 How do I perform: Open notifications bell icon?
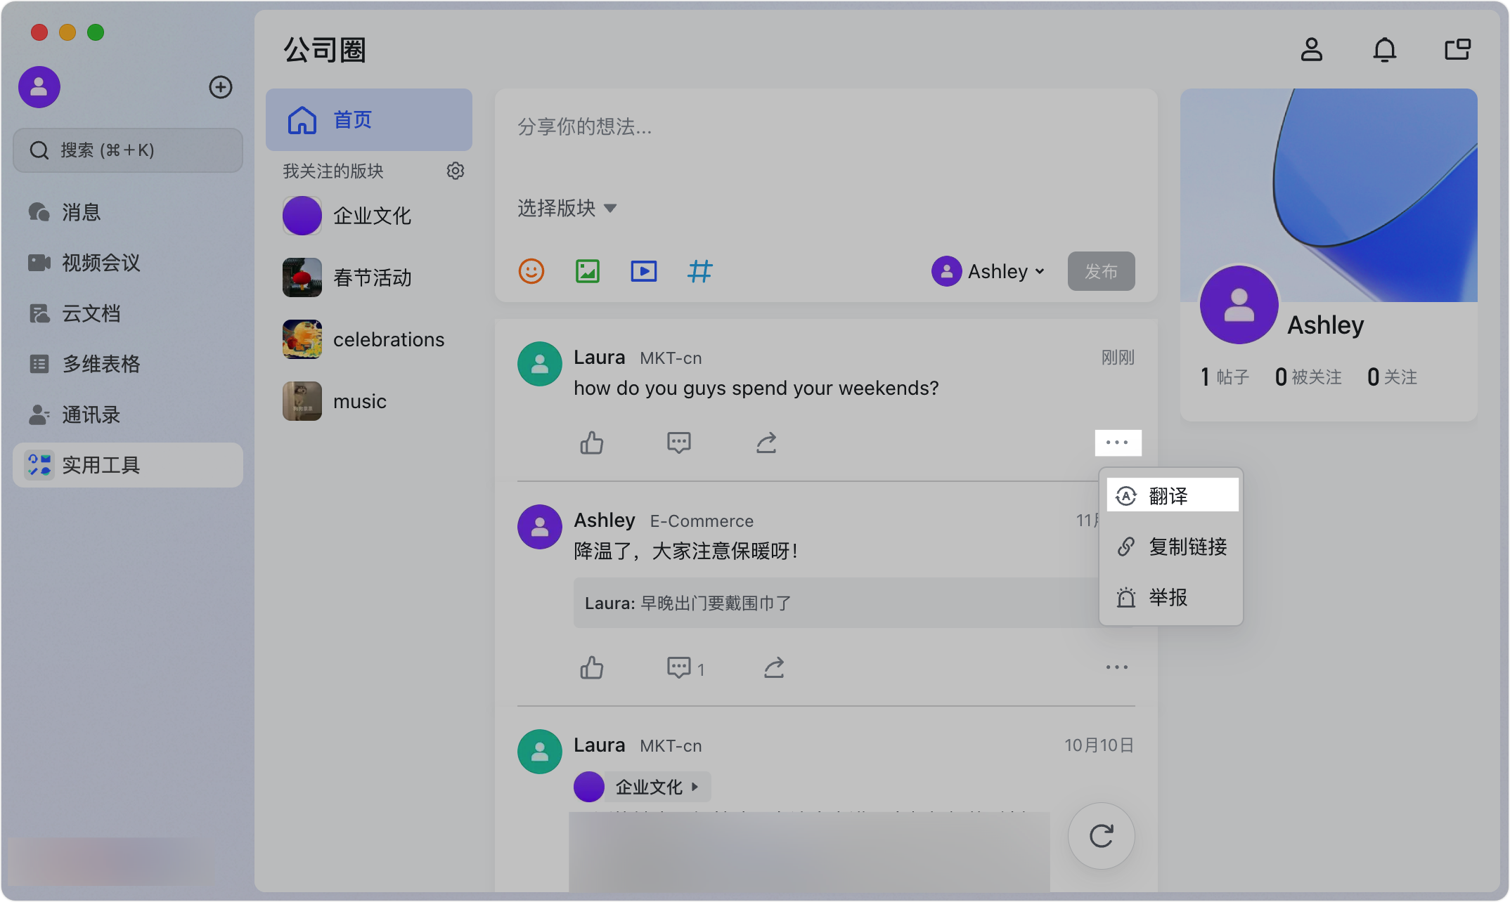click(x=1385, y=50)
